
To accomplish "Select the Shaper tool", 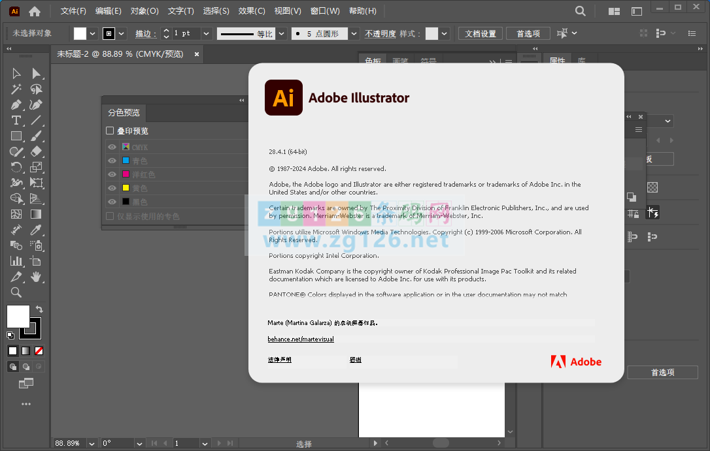I will tap(16, 152).
